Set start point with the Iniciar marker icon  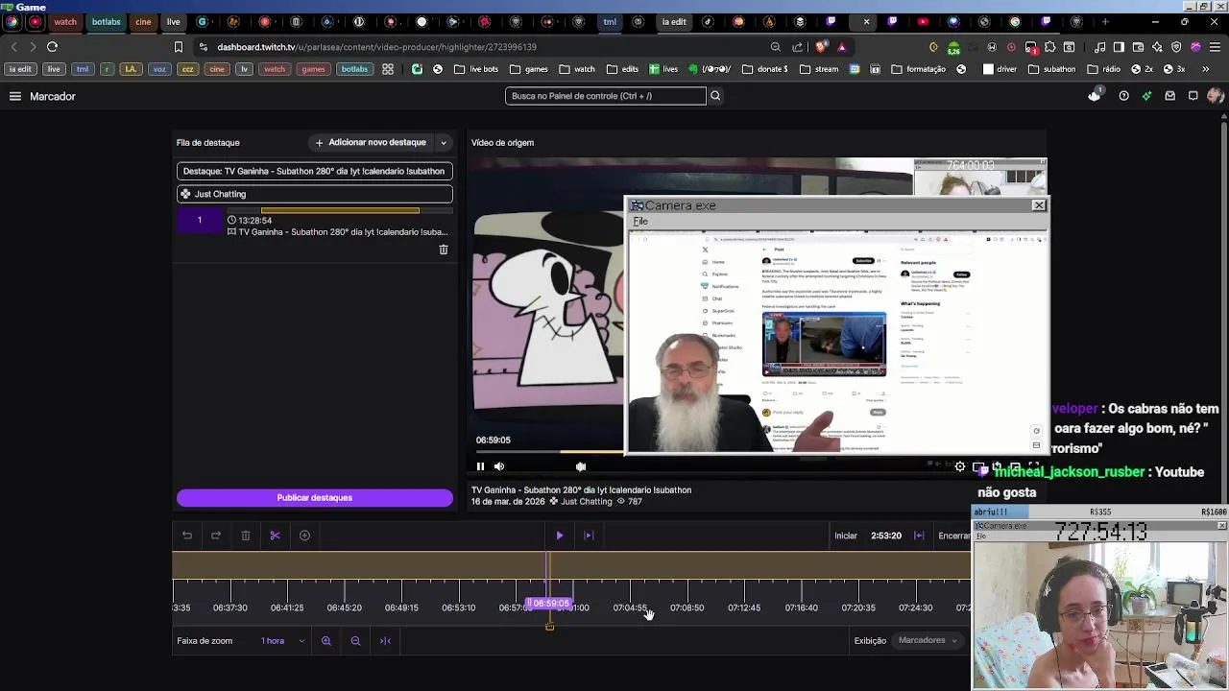click(x=919, y=536)
